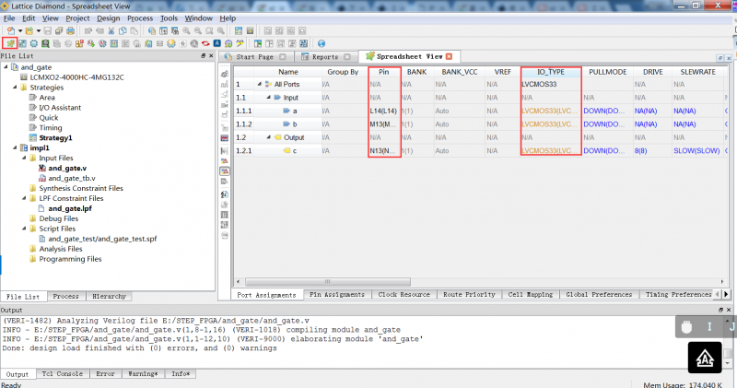
Task: Open the Tcl Console tab
Action: pyautogui.click(x=62, y=374)
